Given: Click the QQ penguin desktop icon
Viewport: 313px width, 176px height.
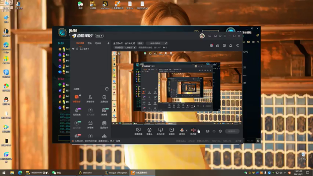Looking at the screenshot, I should tap(6, 101).
